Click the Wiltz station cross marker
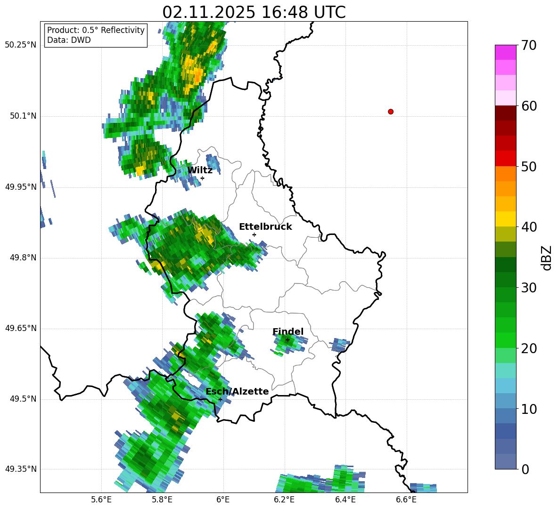558x509 pixels. point(203,178)
